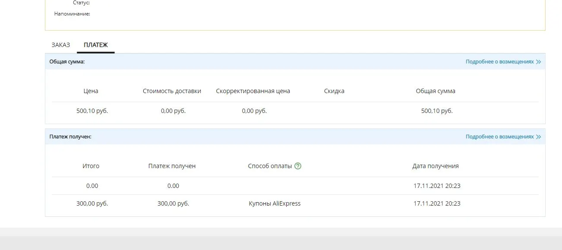The width and height of the screenshot is (562, 250).
Task: Select the ПЛАТЕЖ tab
Action: [x=96, y=45]
